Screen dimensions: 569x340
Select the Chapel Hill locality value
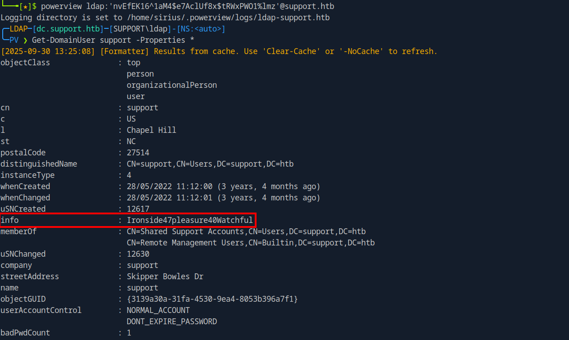click(151, 130)
